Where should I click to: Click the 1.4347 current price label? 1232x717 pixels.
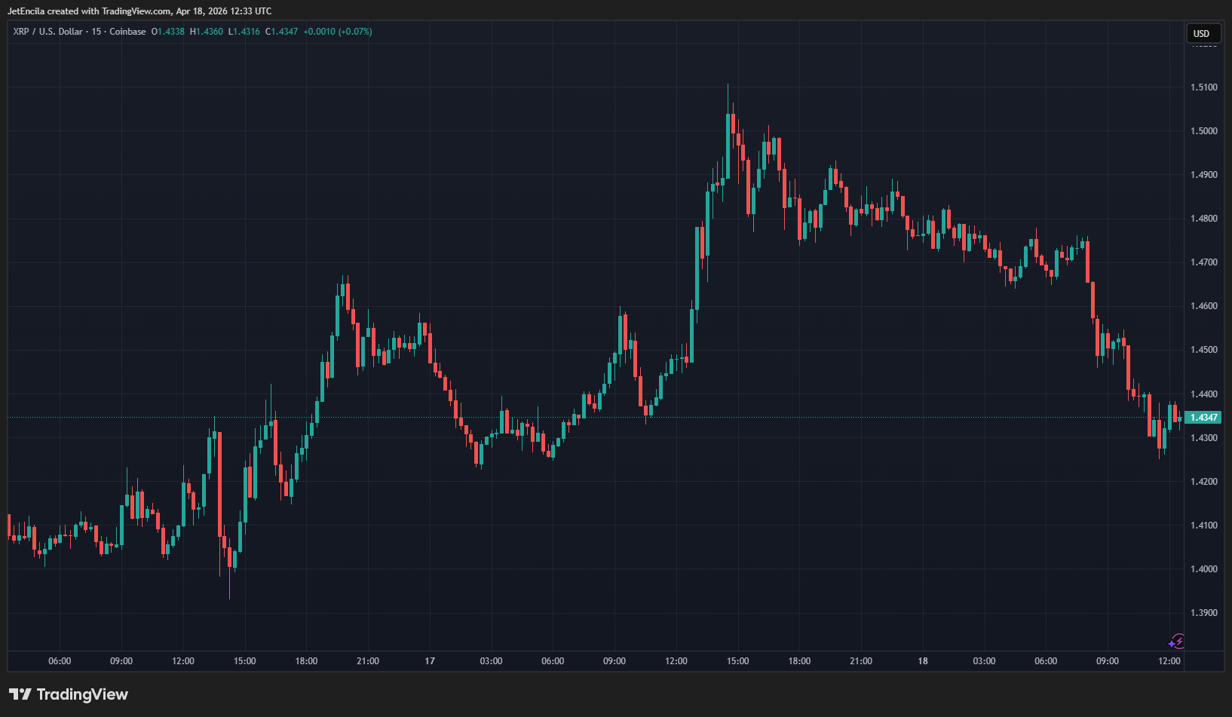pyautogui.click(x=1203, y=418)
